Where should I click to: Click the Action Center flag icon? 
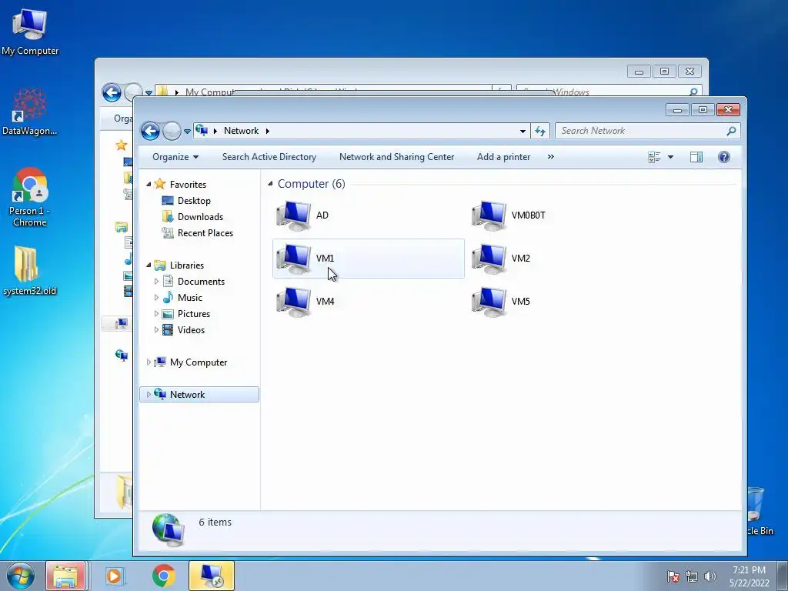click(x=673, y=576)
